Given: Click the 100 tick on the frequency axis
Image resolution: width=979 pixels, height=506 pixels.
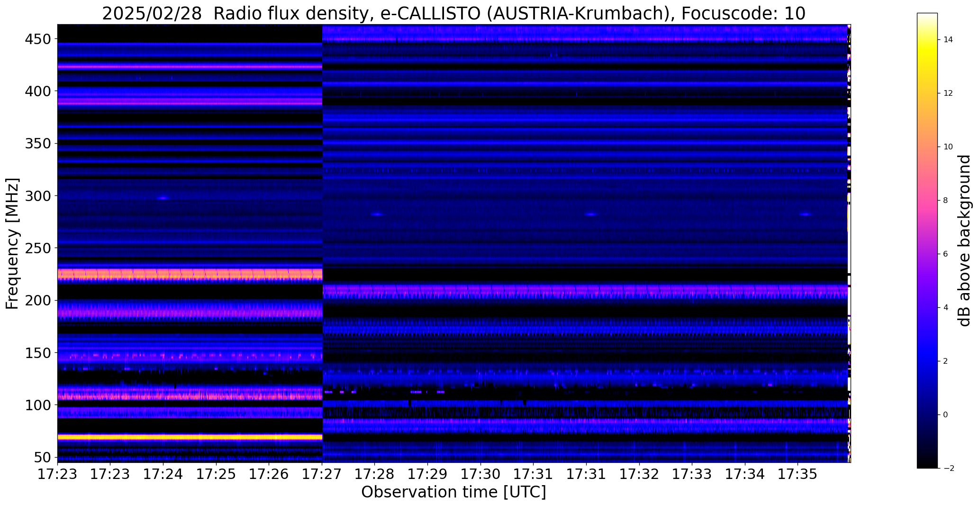Looking at the screenshot, I should coord(37,405).
